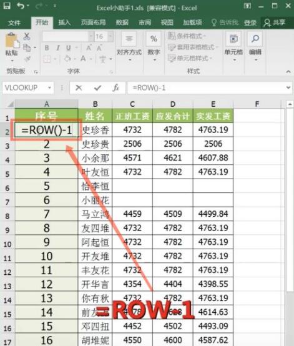
Task: Click the 告诉我 lightbulb search box
Action: pos(225,22)
